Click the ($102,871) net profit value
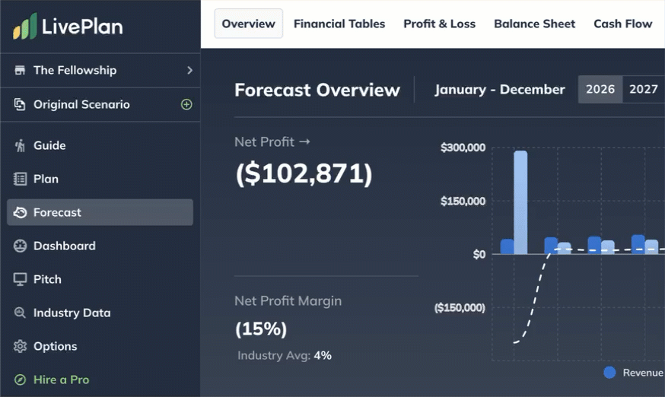 coord(304,173)
